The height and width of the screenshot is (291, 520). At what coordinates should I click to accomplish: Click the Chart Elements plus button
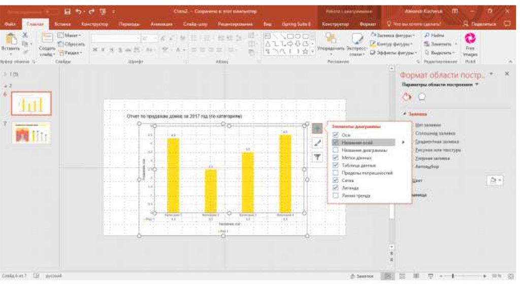tap(317, 129)
